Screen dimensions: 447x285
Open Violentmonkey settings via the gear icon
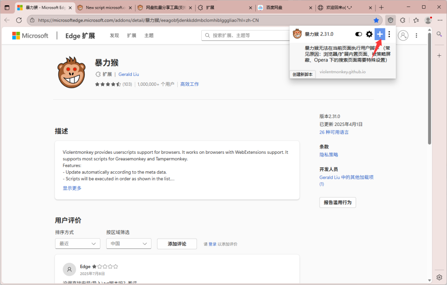tap(369, 34)
